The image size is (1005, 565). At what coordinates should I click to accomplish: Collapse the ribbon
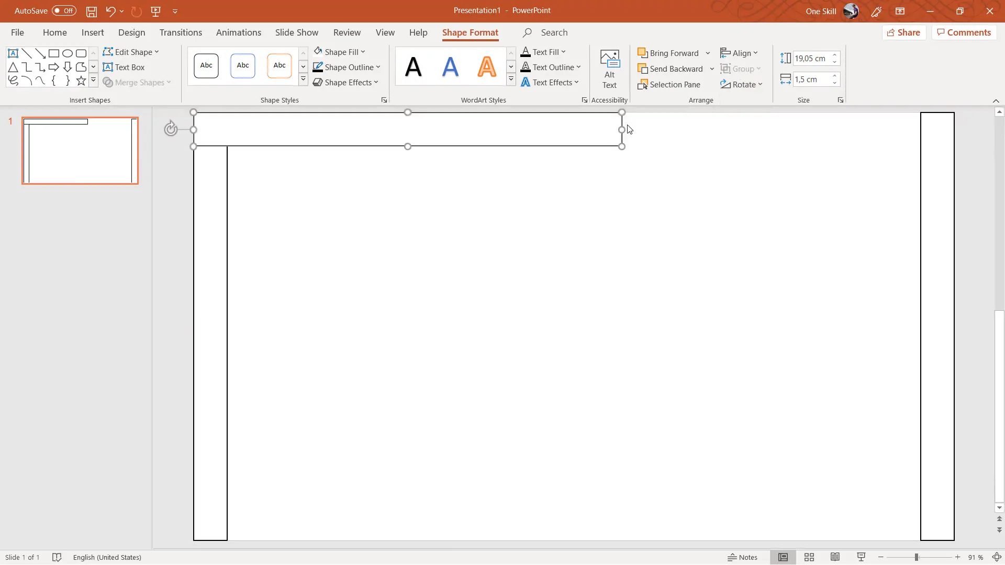[996, 100]
